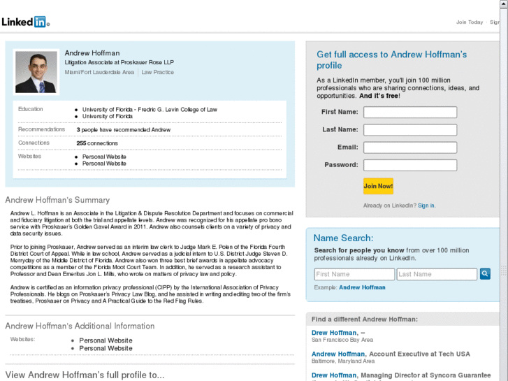The width and height of the screenshot is (508, 381).
Task: Click the yellow Join Now! button
Action: tap(378, 186)
